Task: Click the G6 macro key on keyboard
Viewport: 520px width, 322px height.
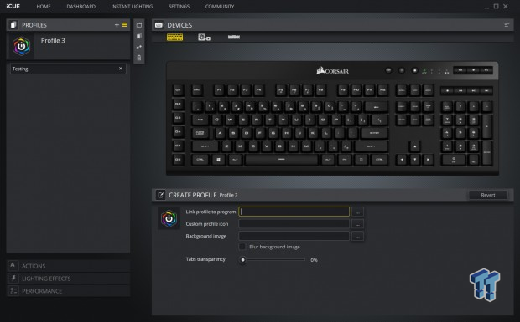Action: pyautogui.click(x=178, y=160)
